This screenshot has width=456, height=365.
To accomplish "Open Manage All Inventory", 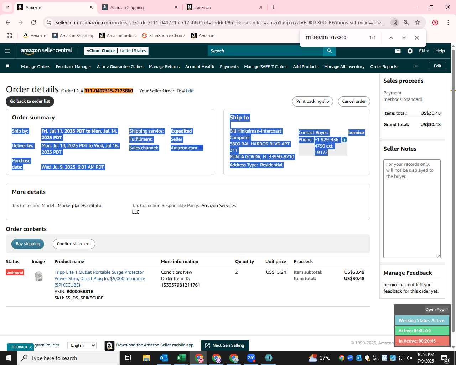I will click(344, 67).
